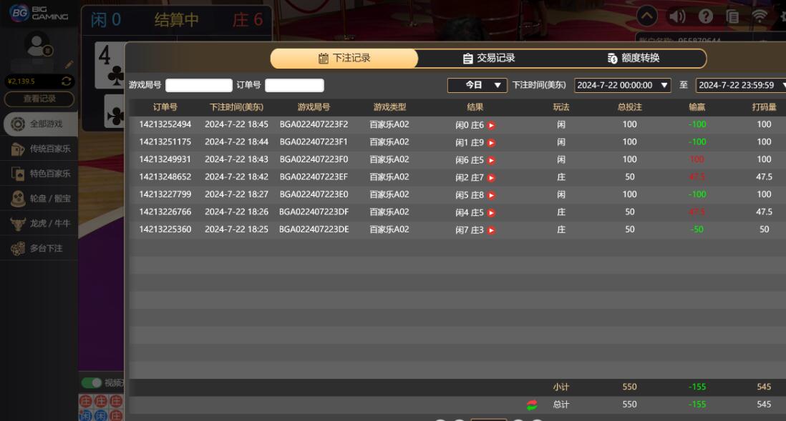786x421 pixels.
Task: Play video replay for the 闲7 庄3 result
Action: (x=491, y=230)
